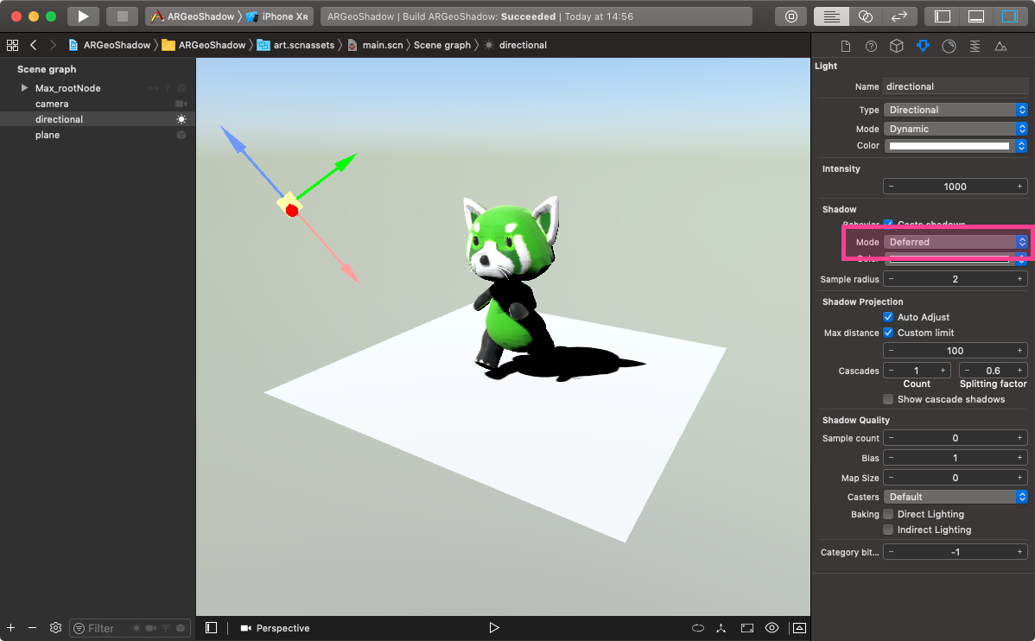
Task: Open the Material inspector tab
Action: (949, 46)
